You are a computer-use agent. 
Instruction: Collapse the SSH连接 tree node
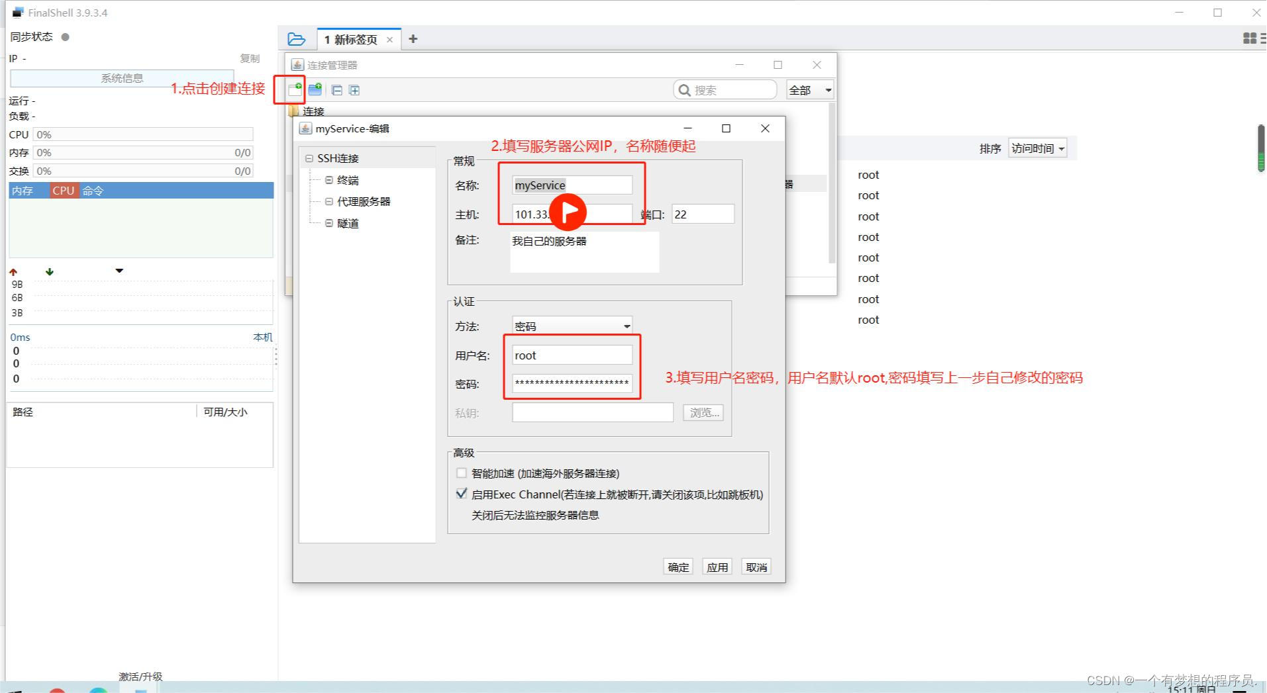point(309,159)
